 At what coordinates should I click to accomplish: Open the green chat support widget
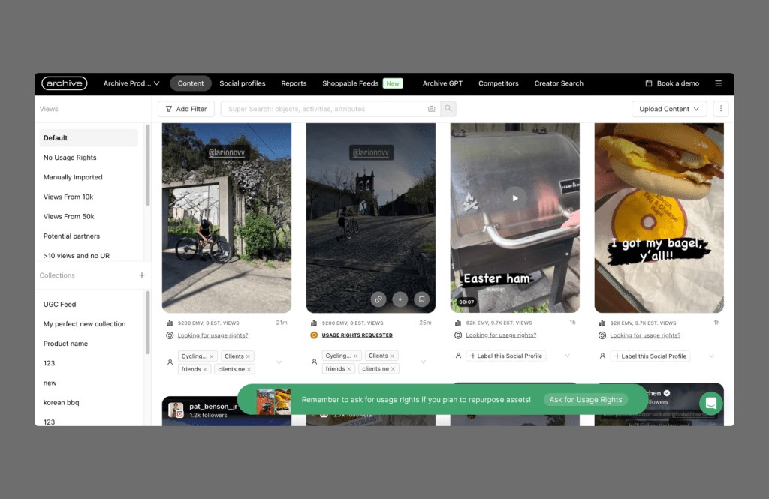[x=710, y=403]
